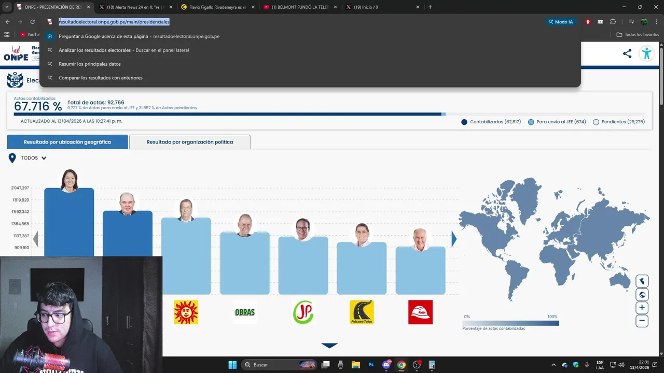
Task: Expand the TODOS location dropdown
Action: click(34, 158)
